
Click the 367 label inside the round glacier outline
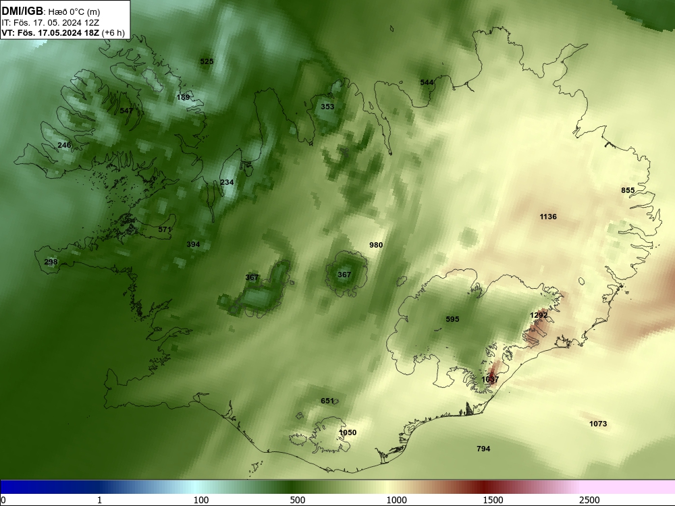(x=344, y=274)
